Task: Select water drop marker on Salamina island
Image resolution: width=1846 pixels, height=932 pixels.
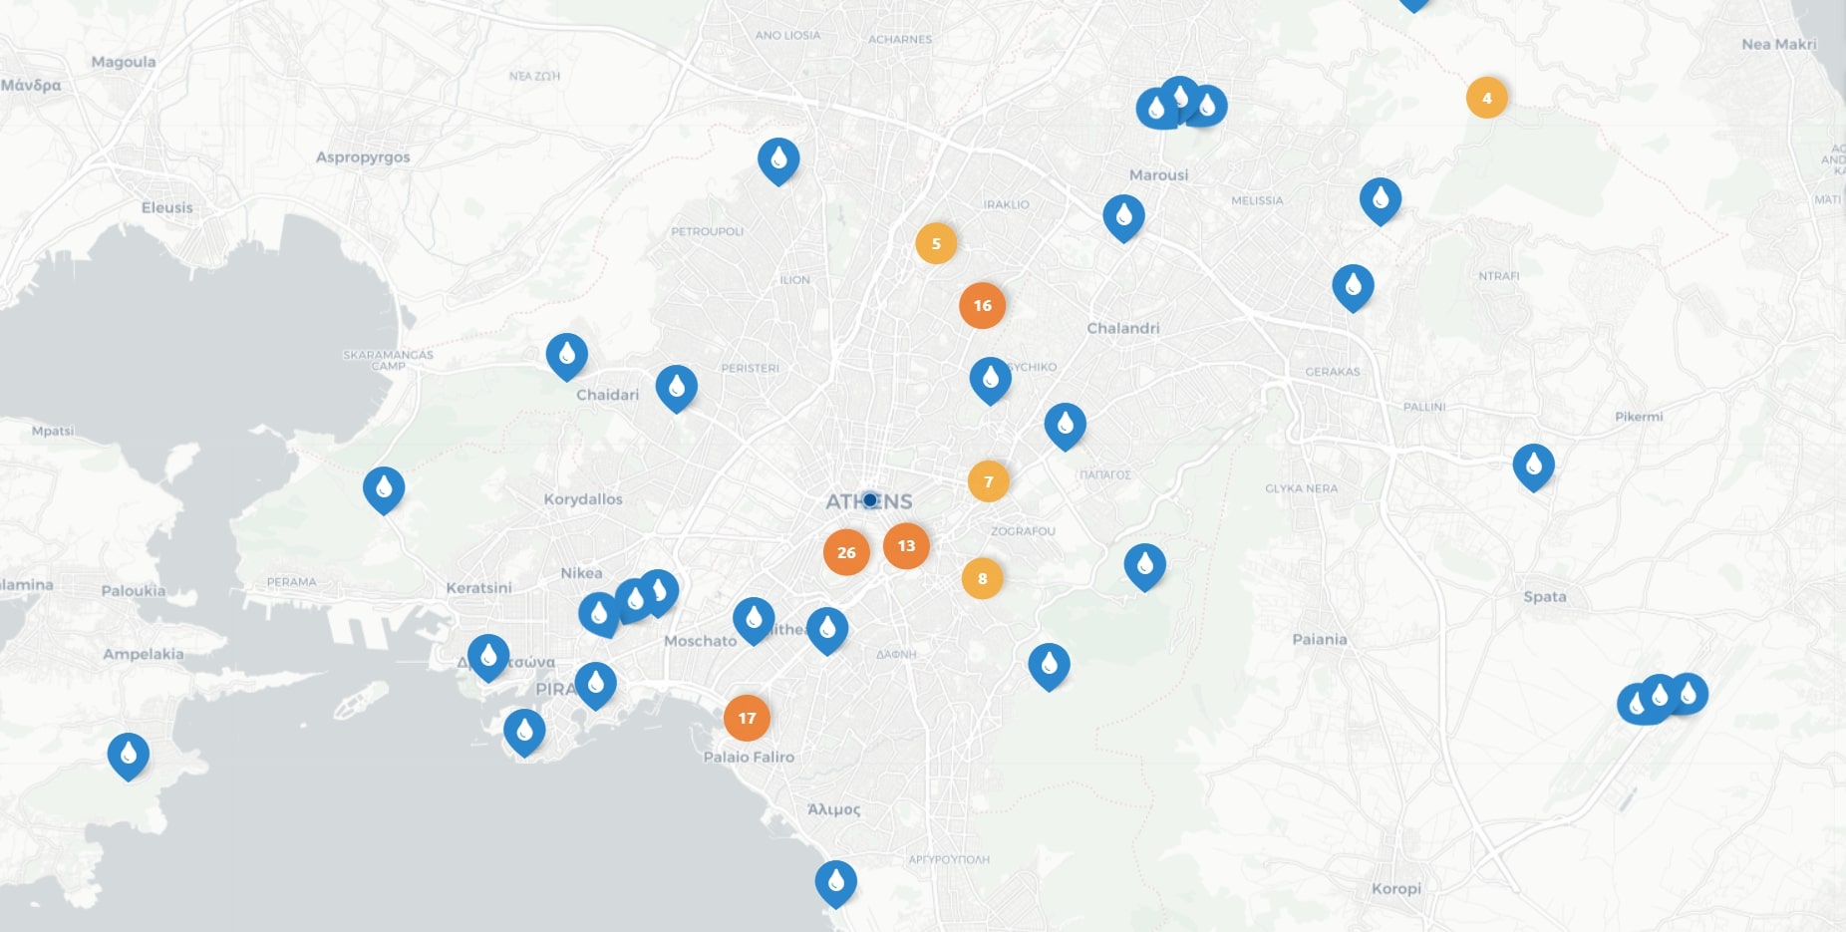Action: pyautogui.click(x=129, y=755)
